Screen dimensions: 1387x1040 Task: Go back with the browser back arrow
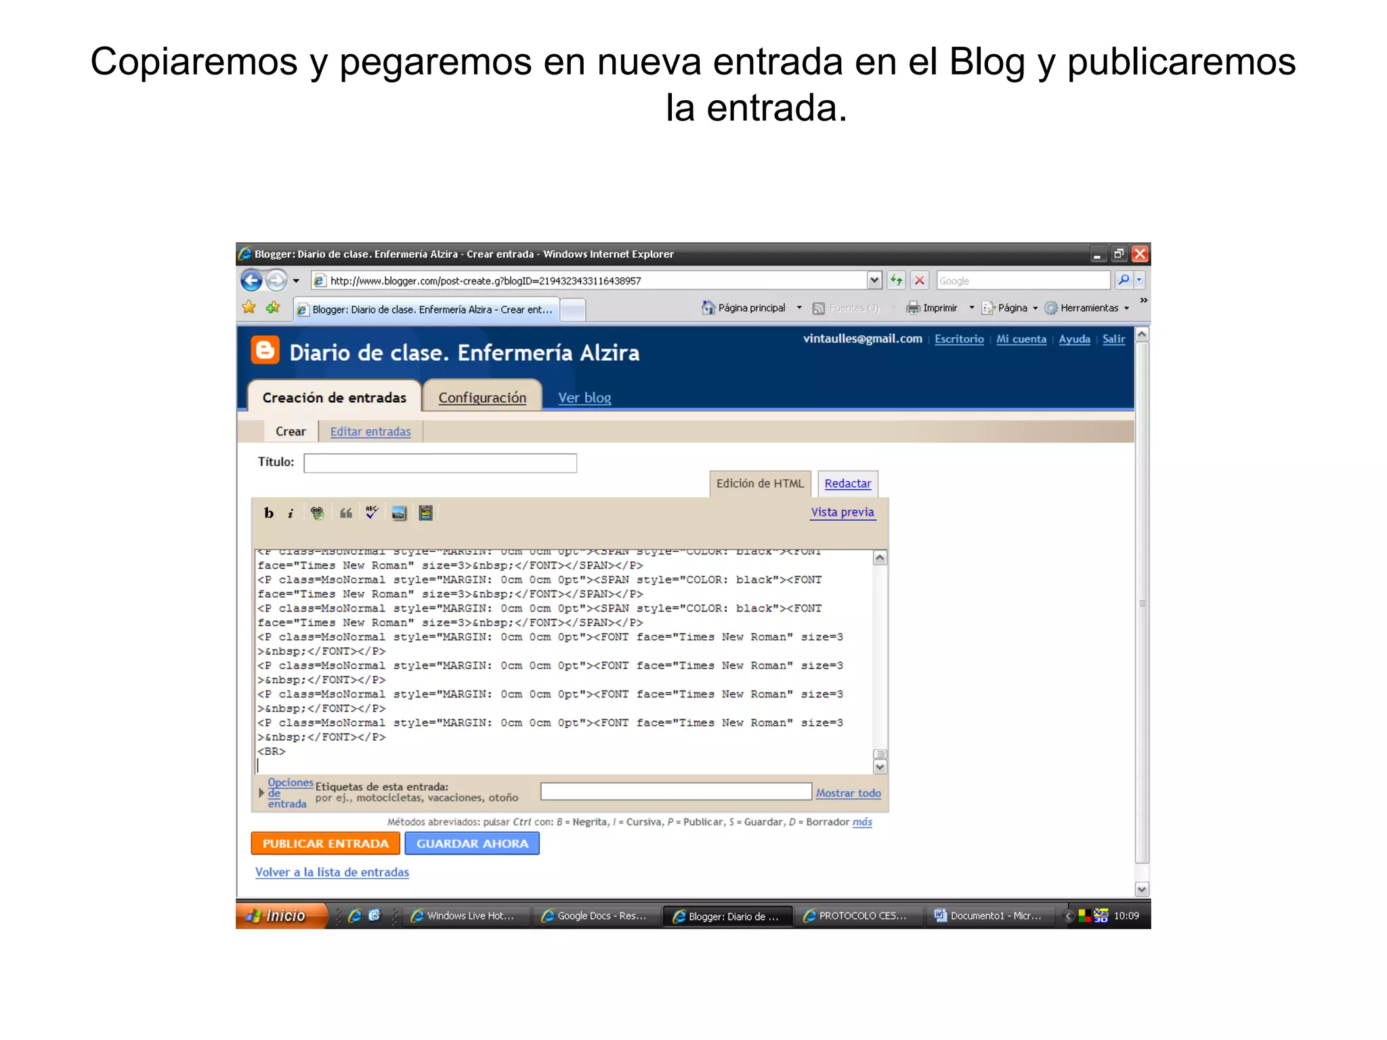click(251, 280)
